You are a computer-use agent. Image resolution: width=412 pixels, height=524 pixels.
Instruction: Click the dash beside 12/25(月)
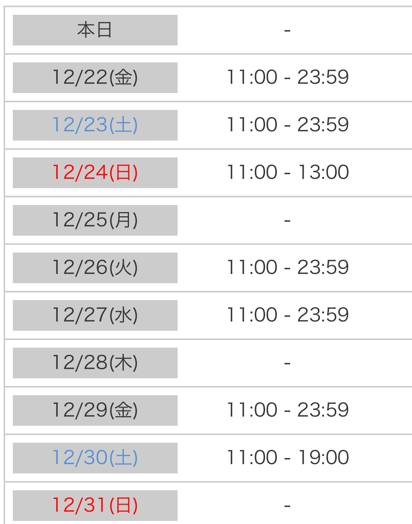pos(287,220)
